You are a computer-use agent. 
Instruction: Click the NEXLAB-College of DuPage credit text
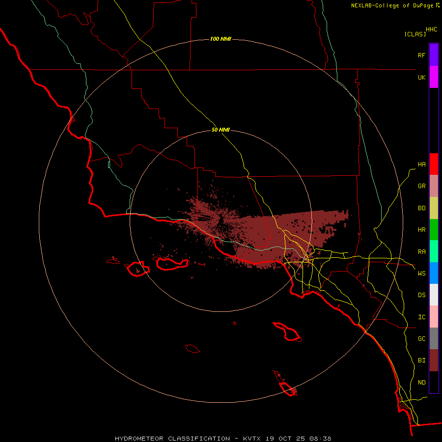coord(392,5)
